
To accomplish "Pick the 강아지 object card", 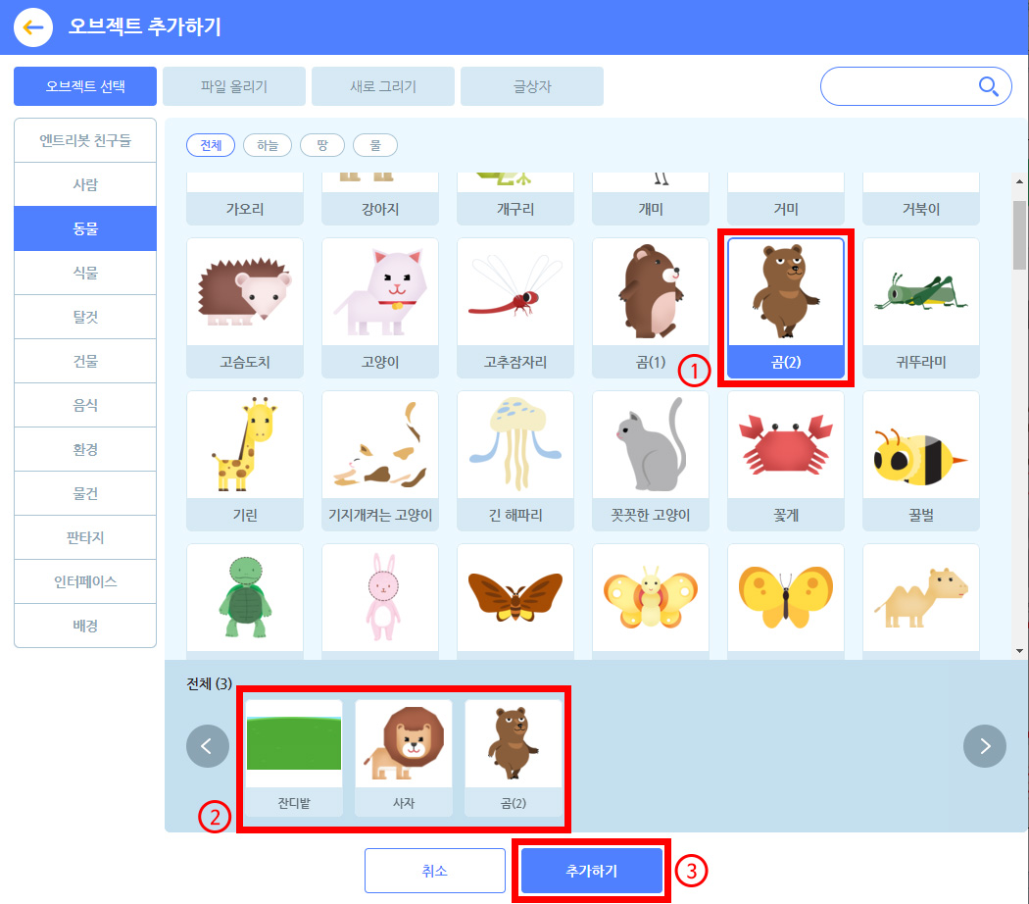I will (x=380, y=200).
